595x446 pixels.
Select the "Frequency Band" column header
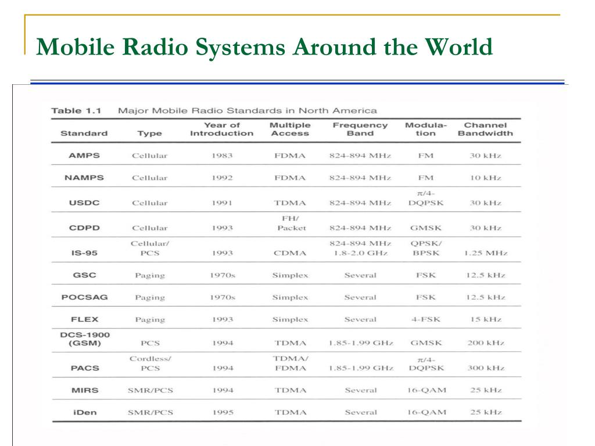click(360, 130)
